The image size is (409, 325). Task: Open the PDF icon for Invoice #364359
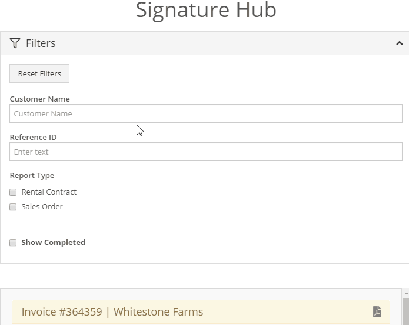pyautogui.click(x=377, y=311)
